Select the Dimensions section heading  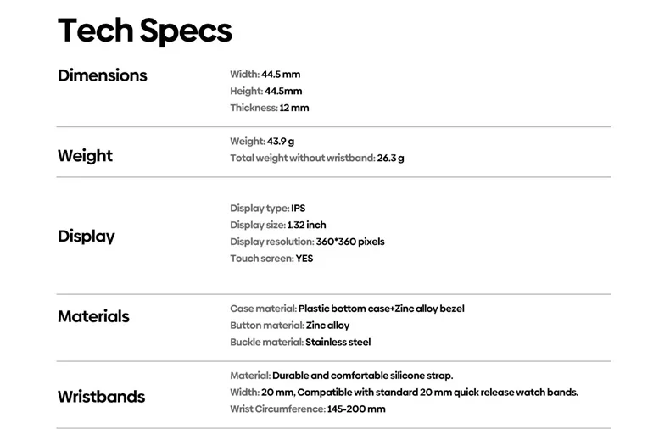[102, 75]
